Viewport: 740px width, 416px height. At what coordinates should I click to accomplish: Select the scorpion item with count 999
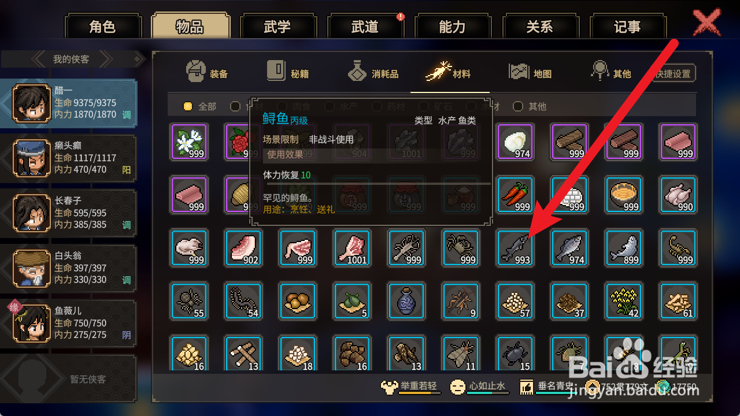[x=678, y=248]
